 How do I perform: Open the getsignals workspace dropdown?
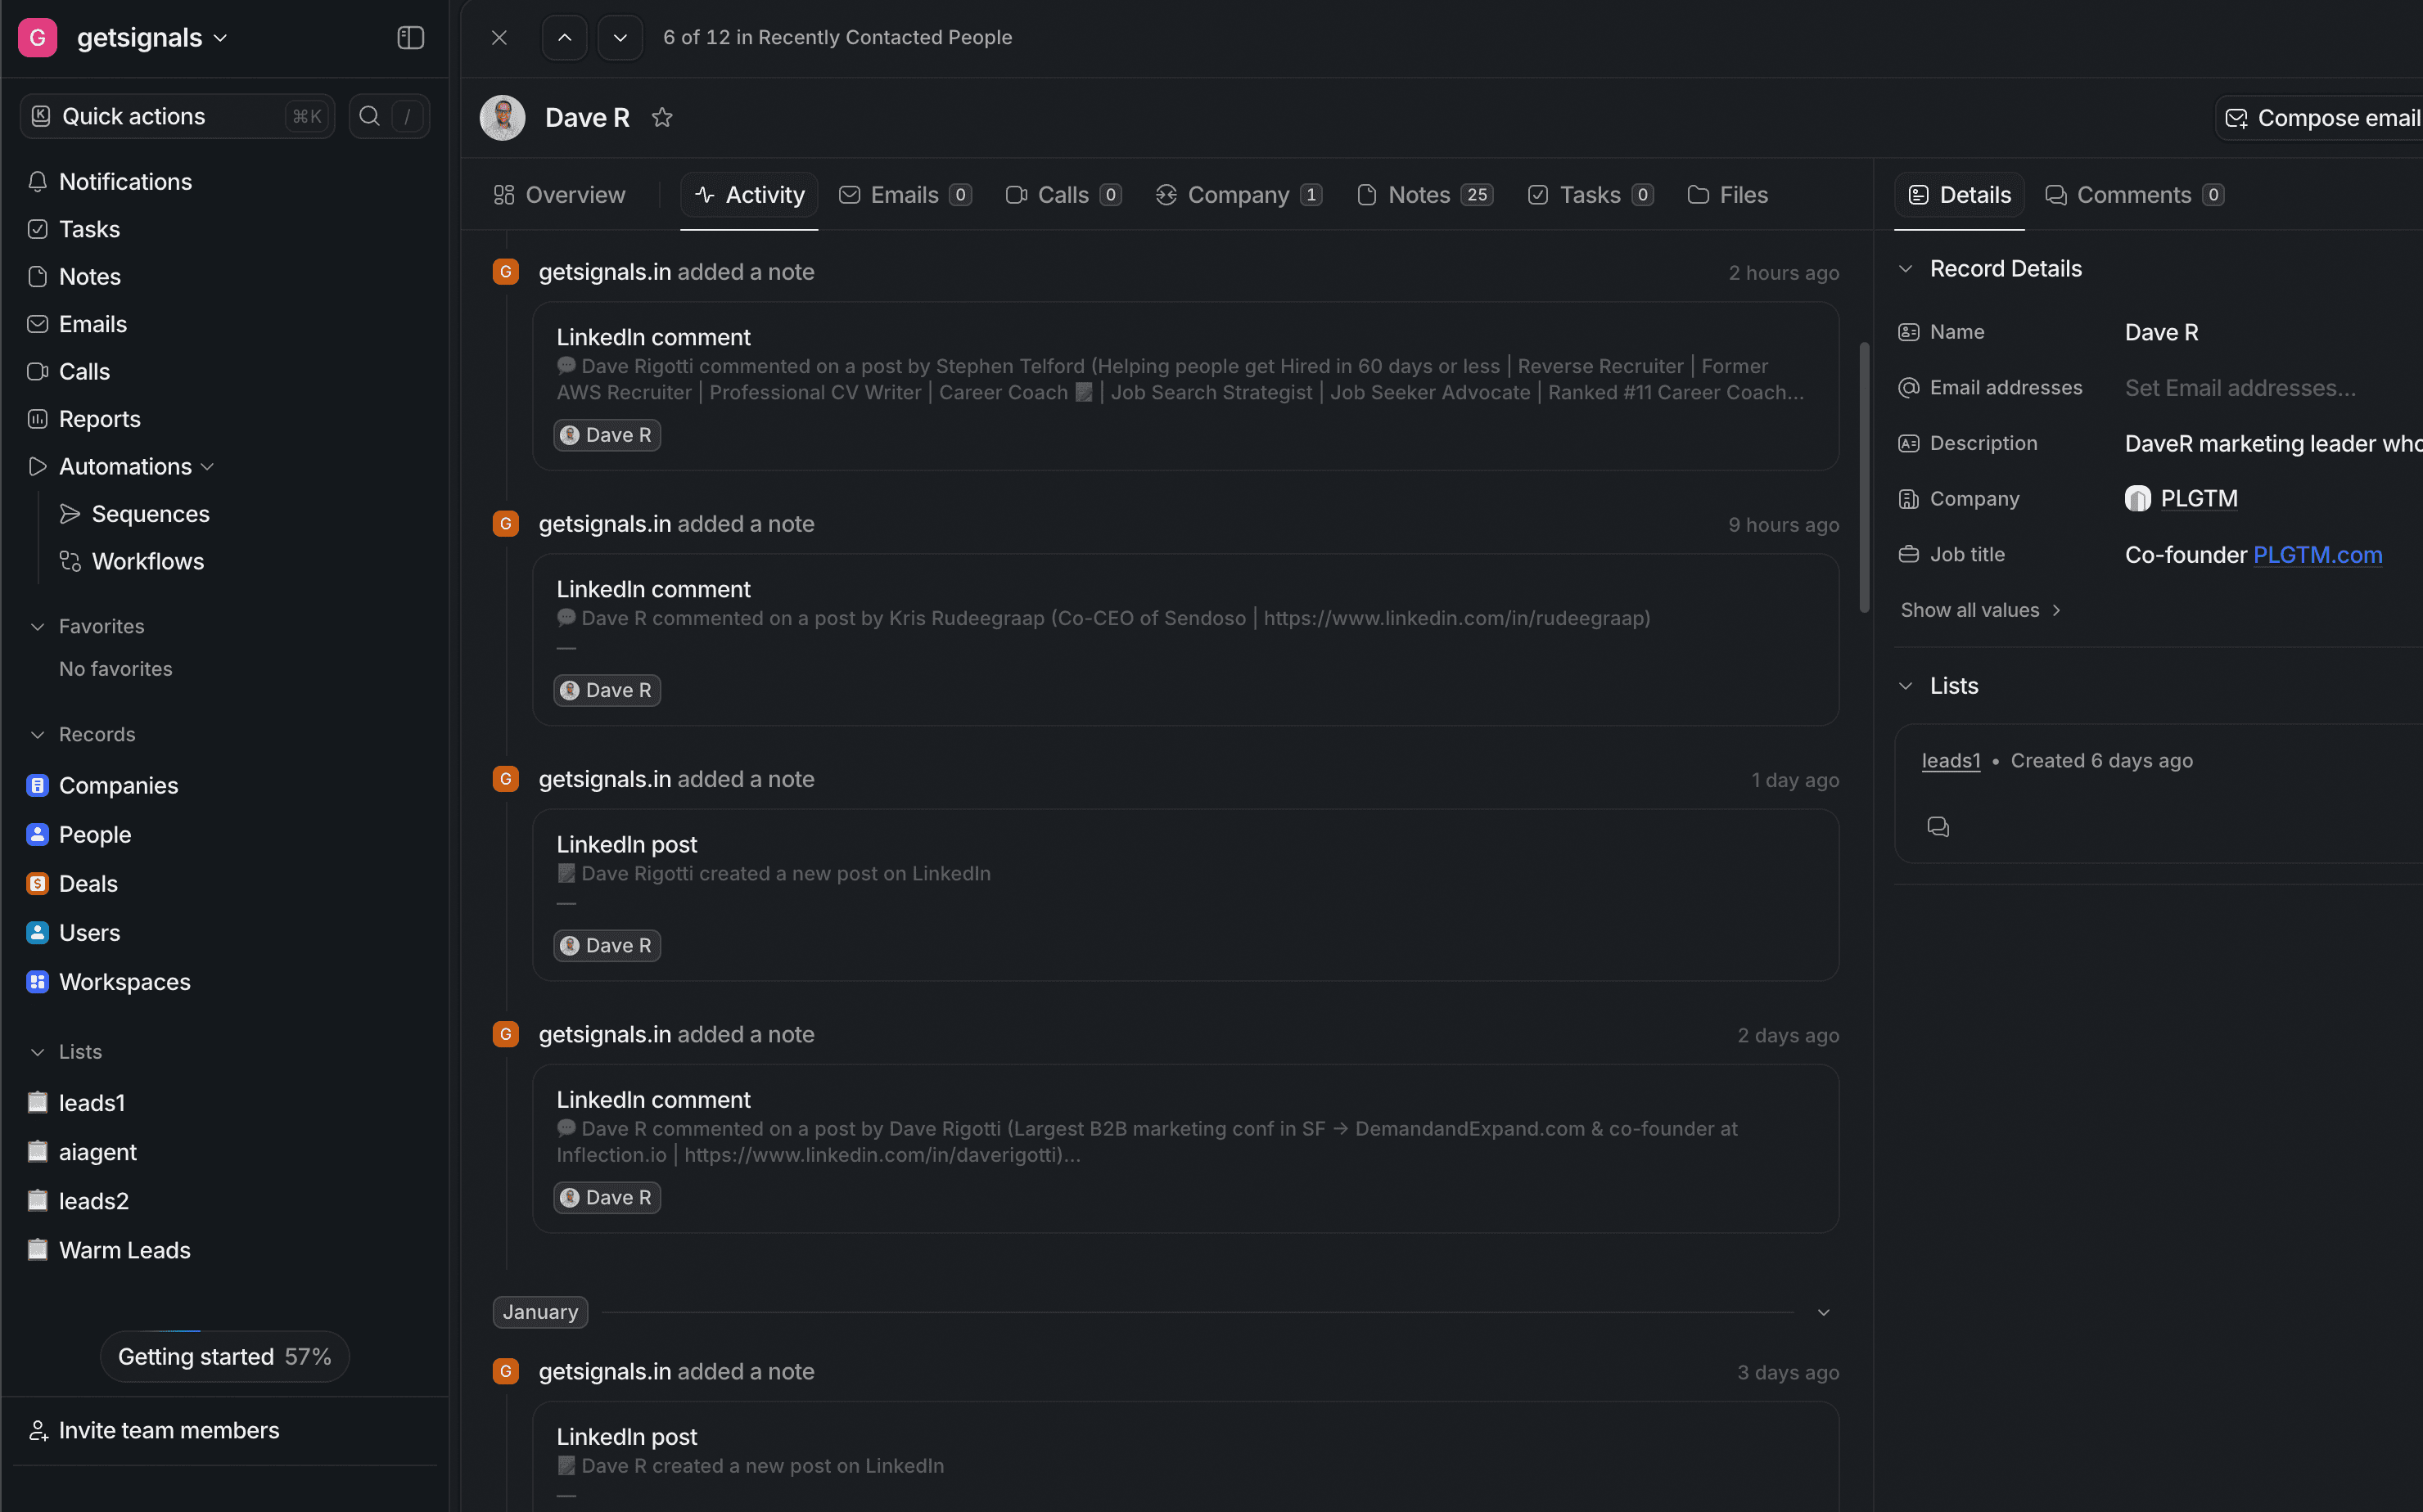pyautogui.click(x=150, y=38)
